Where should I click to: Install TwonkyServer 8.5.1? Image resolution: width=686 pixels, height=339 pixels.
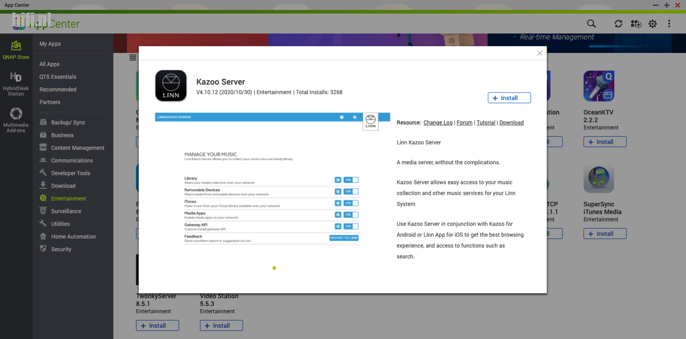[x=157, y=325]
